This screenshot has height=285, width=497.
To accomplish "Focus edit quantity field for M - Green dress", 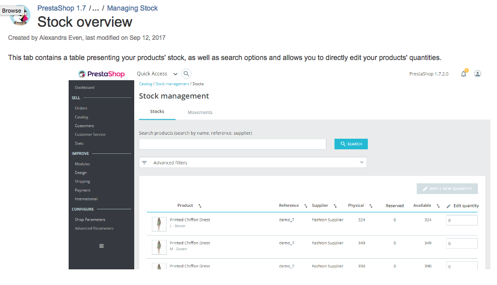I will 462,244.
